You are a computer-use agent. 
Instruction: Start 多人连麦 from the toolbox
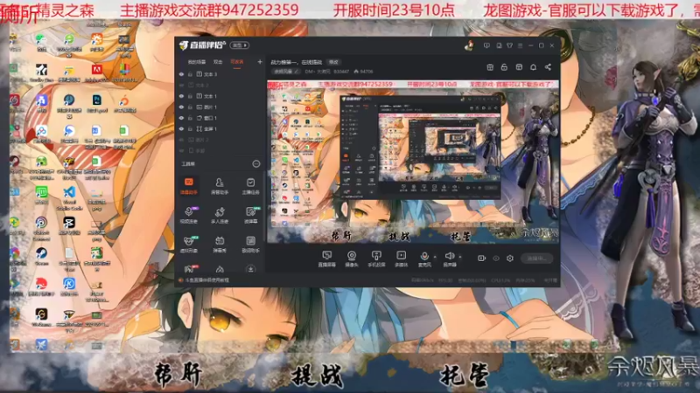(x=220, y=215)
